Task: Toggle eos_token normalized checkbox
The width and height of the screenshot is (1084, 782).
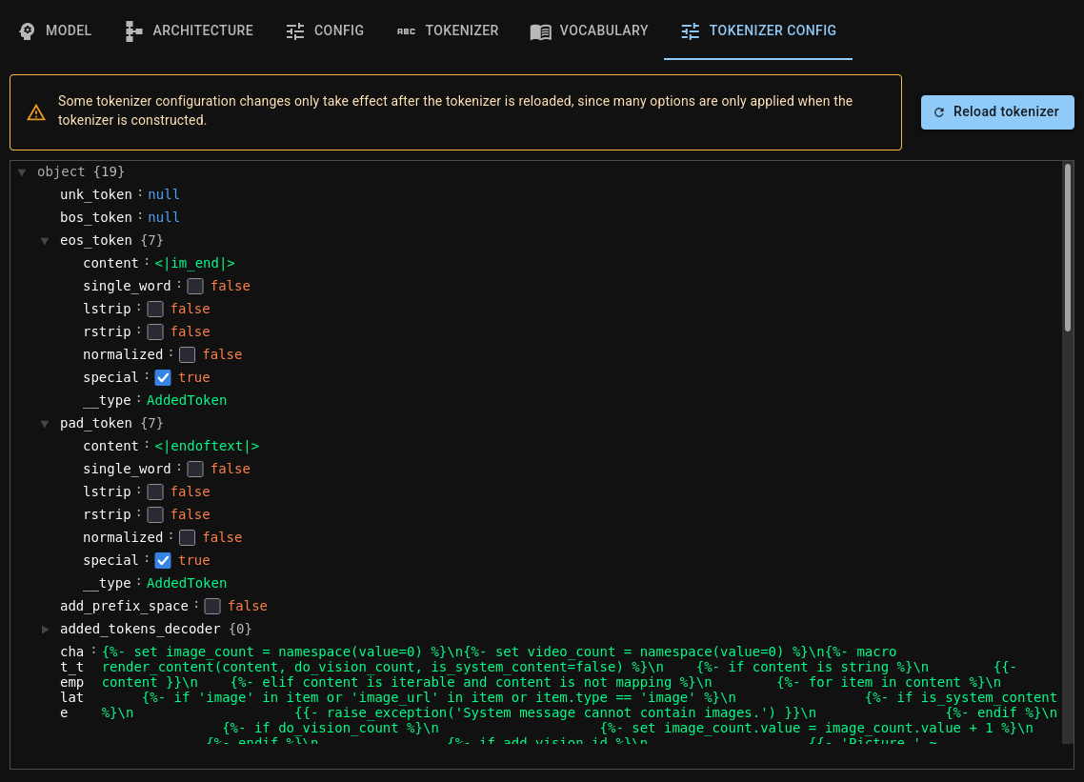Action: point(187,354)
